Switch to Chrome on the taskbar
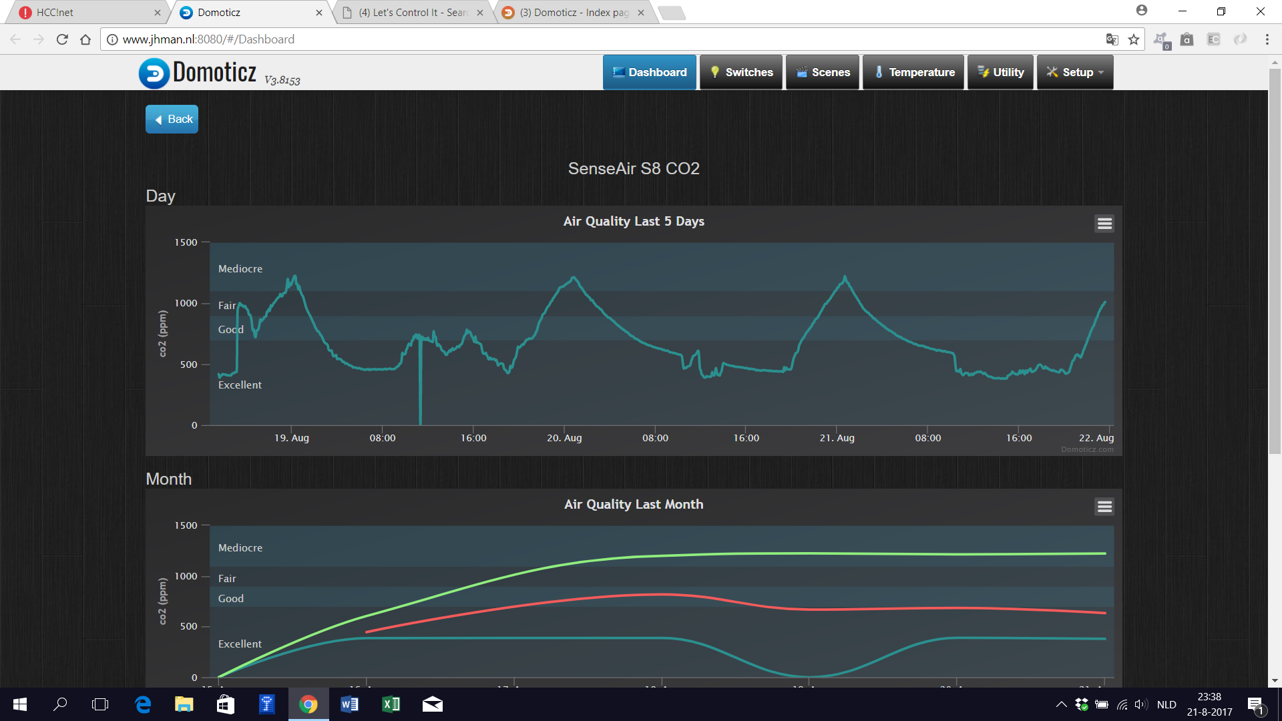The width and height of the screenshot is (1282, 721). 308,704
